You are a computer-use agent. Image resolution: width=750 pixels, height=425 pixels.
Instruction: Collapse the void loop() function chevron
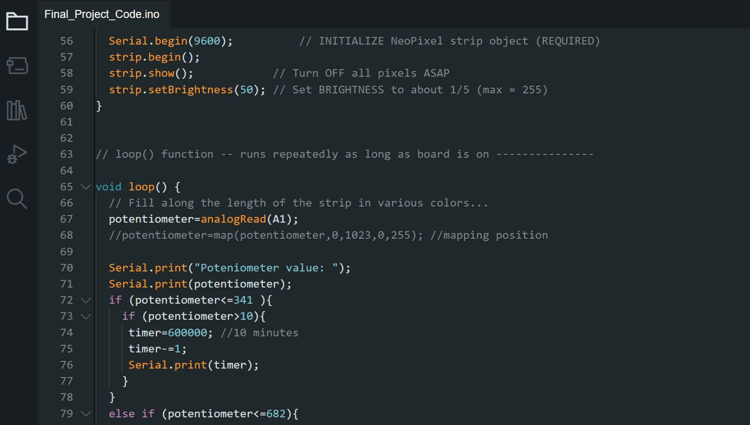(86, 187)
